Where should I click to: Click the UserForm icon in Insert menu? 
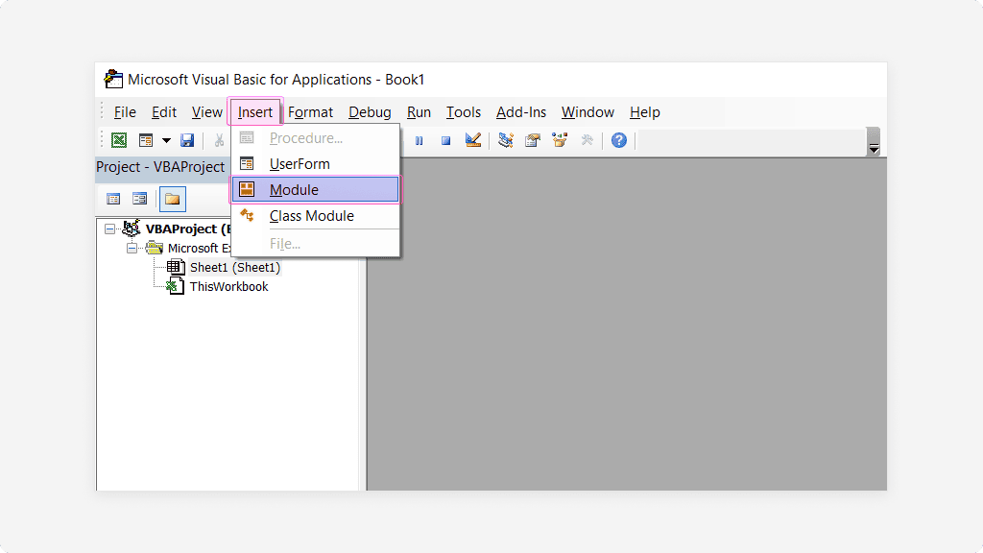[247, 163]
